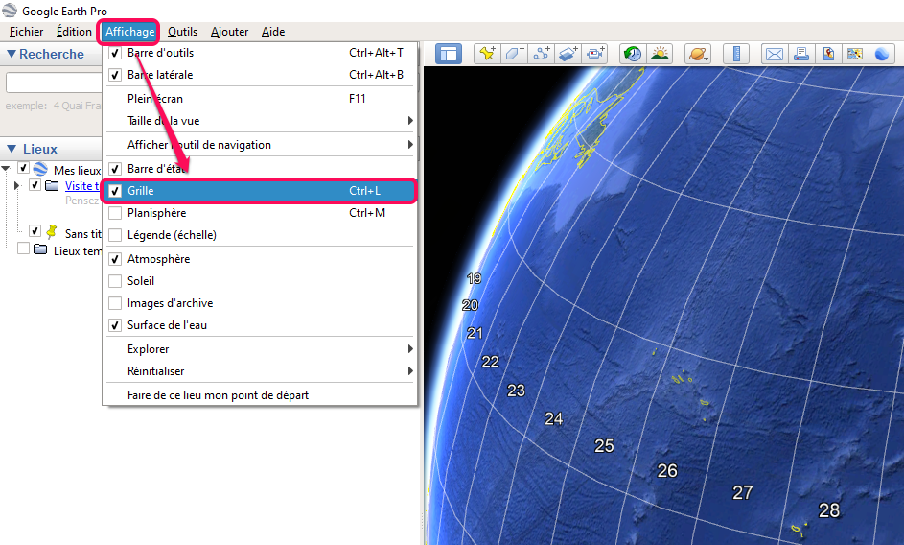Enable the Planisphère overview map
This screenshot has width=904, height=545.
pos(115,213)
